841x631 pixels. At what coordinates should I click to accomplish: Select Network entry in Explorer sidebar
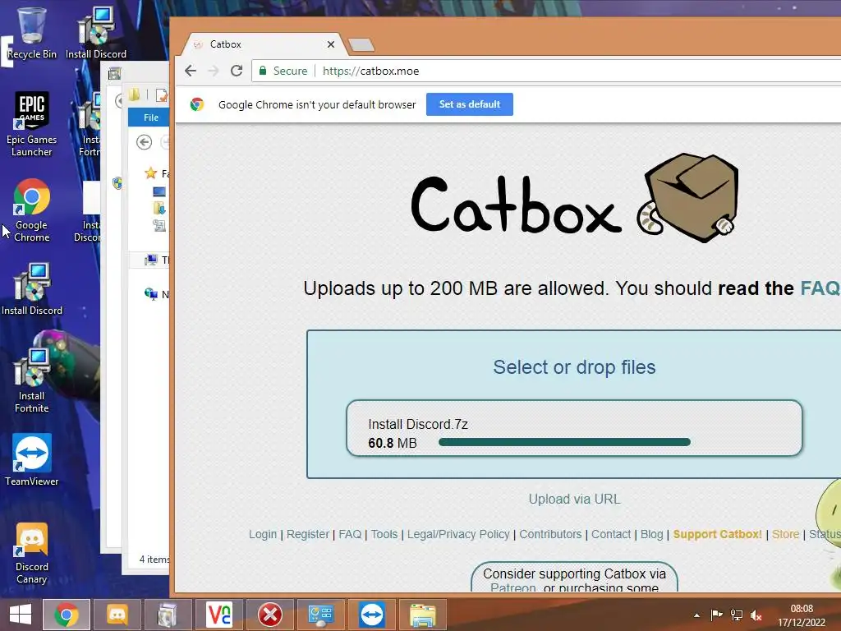(x=157, y=294)
